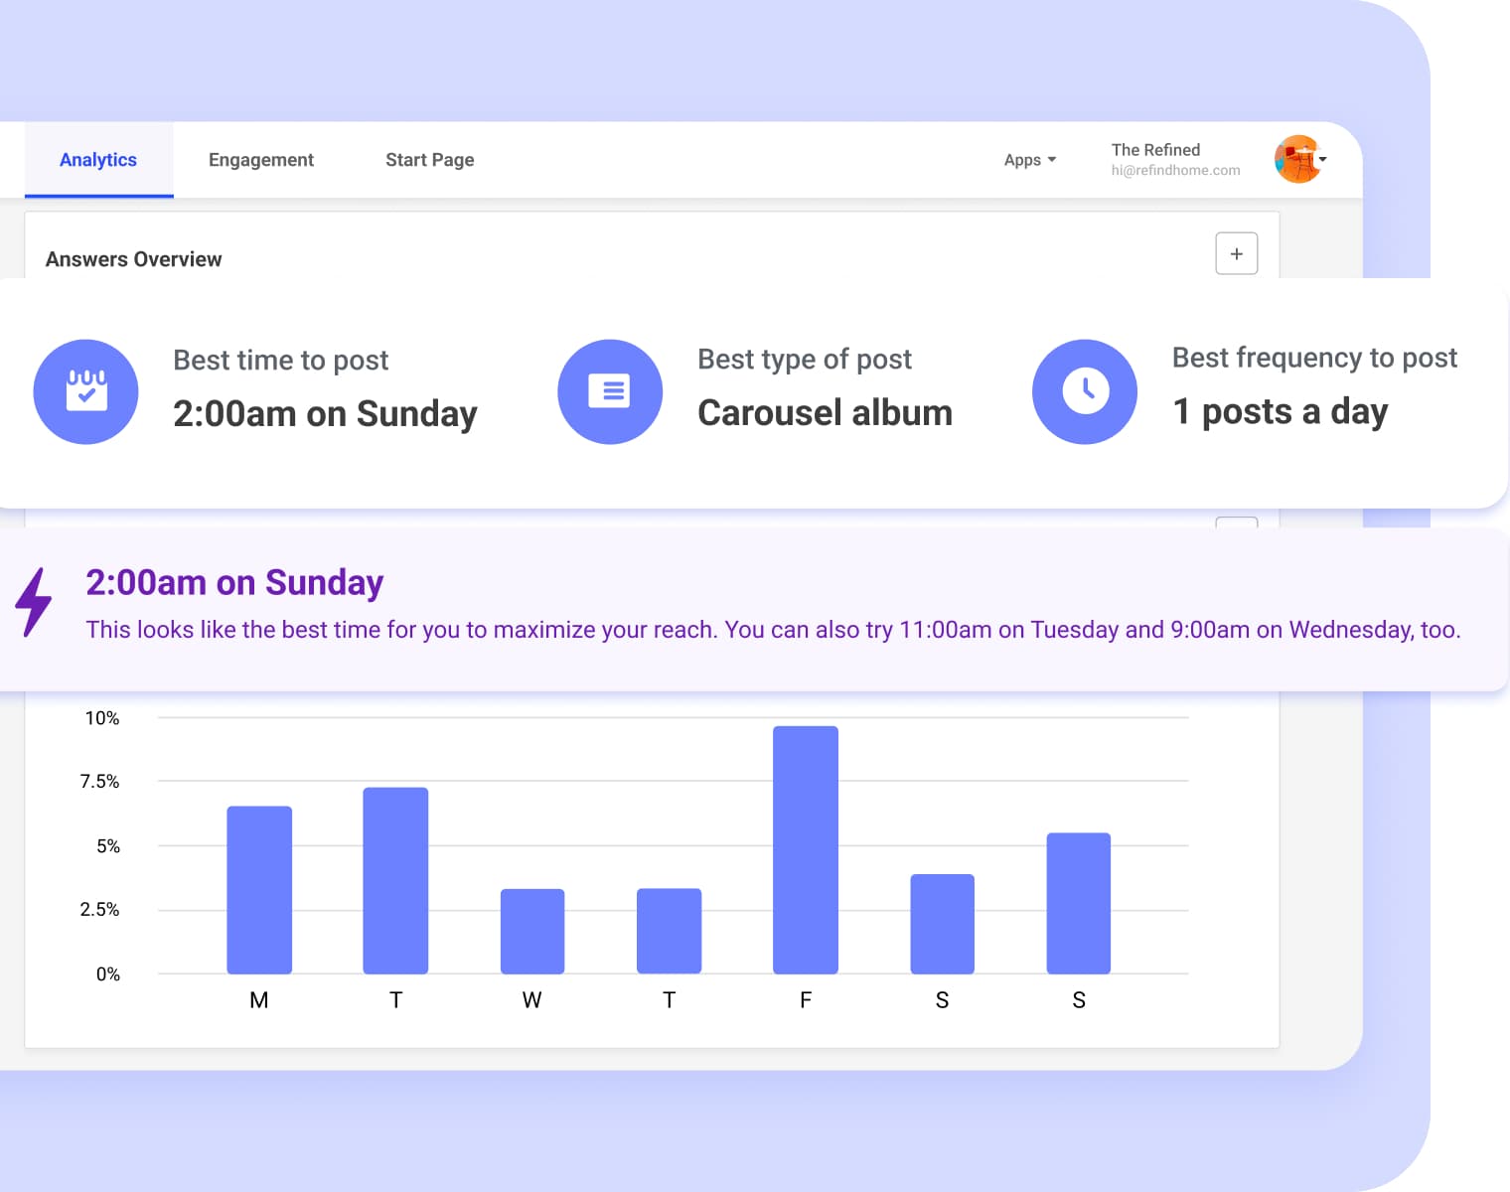The image size is (1510, 1192).
Task: Click the Carousel album value
Action: coord(825,412)
